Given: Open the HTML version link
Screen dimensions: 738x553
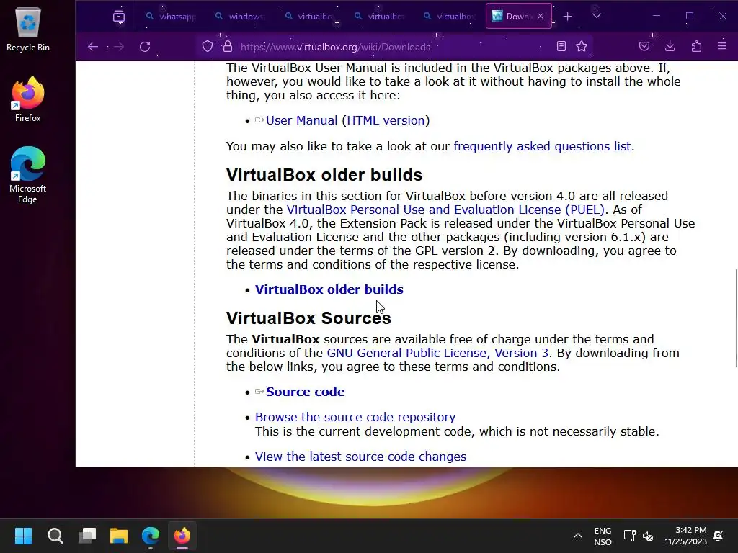Looking at the screenshot, I should pos(386,120).
